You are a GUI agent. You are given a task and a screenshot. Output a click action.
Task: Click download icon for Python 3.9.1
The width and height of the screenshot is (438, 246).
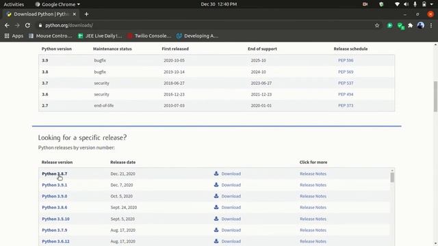pos(216,184)
